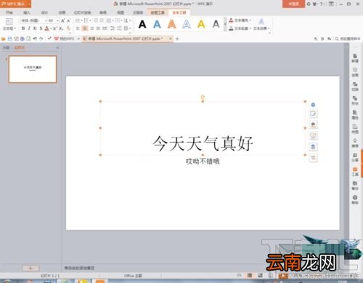
Task: Toggle italic formatting
Action: tap(29, 28)
